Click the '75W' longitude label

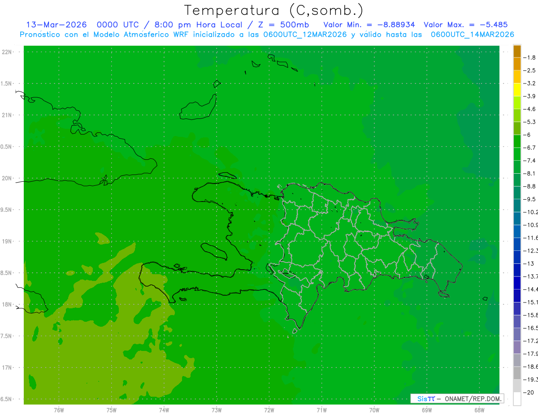[112, 410]
